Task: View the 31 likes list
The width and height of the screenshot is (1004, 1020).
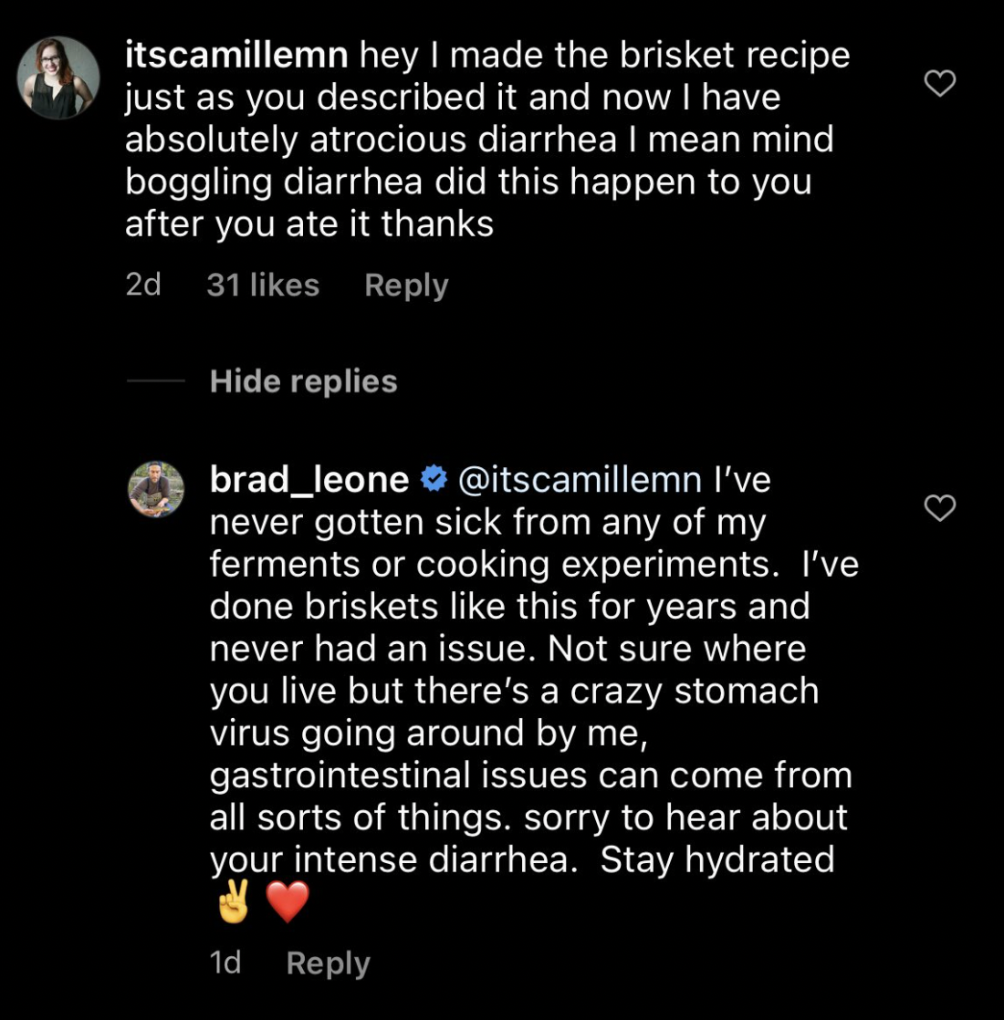Action: (x=263, y=286)
